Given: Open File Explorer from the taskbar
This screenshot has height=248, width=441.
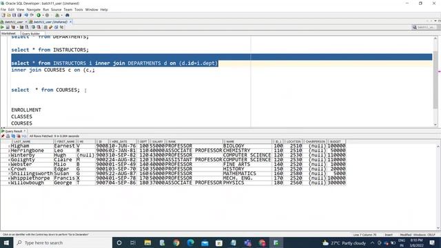Looking at the screenshot, I should (x=147, y=242).
